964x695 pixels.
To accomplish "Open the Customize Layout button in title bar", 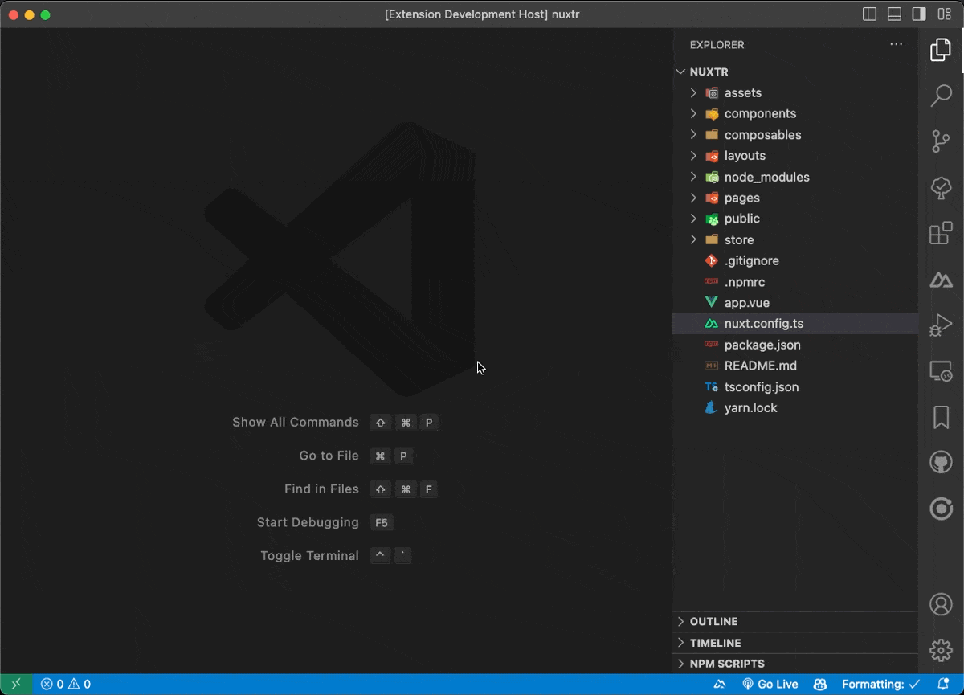I will [x=945, y=14].
